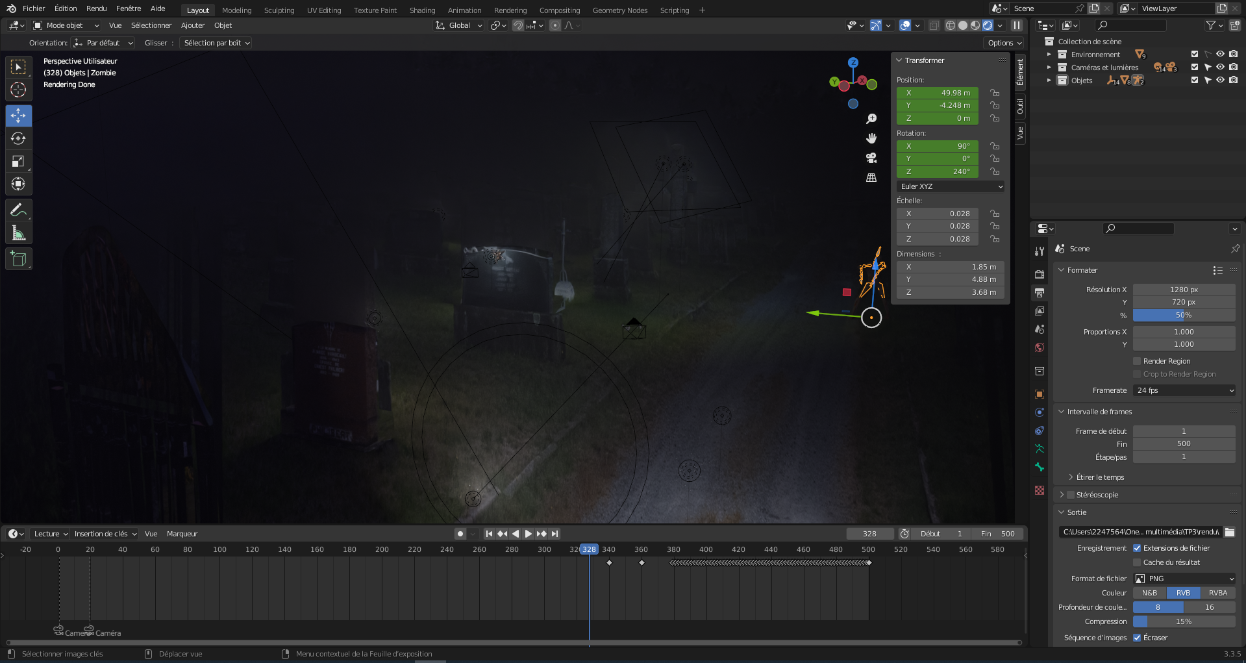
Task: Click the Options button in the header
Action: tap(1004, 43)
